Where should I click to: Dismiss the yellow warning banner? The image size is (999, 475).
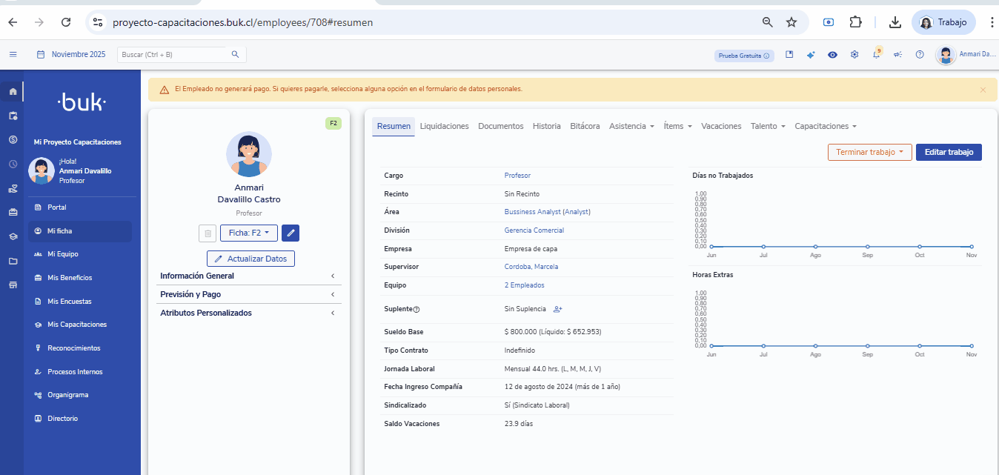pyautogui.click(x=983, y=90)
